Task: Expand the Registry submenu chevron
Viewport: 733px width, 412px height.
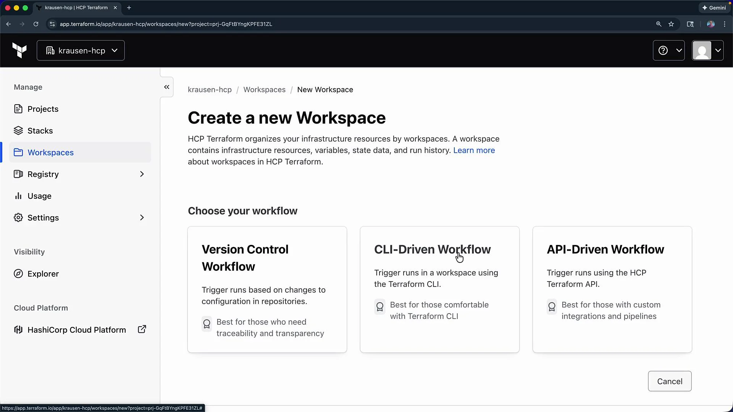Action: click(x=142, y=174)
